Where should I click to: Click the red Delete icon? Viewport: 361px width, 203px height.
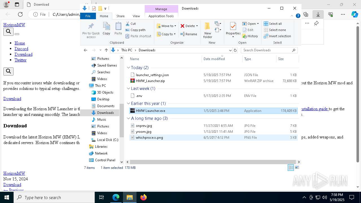point(182,26)
